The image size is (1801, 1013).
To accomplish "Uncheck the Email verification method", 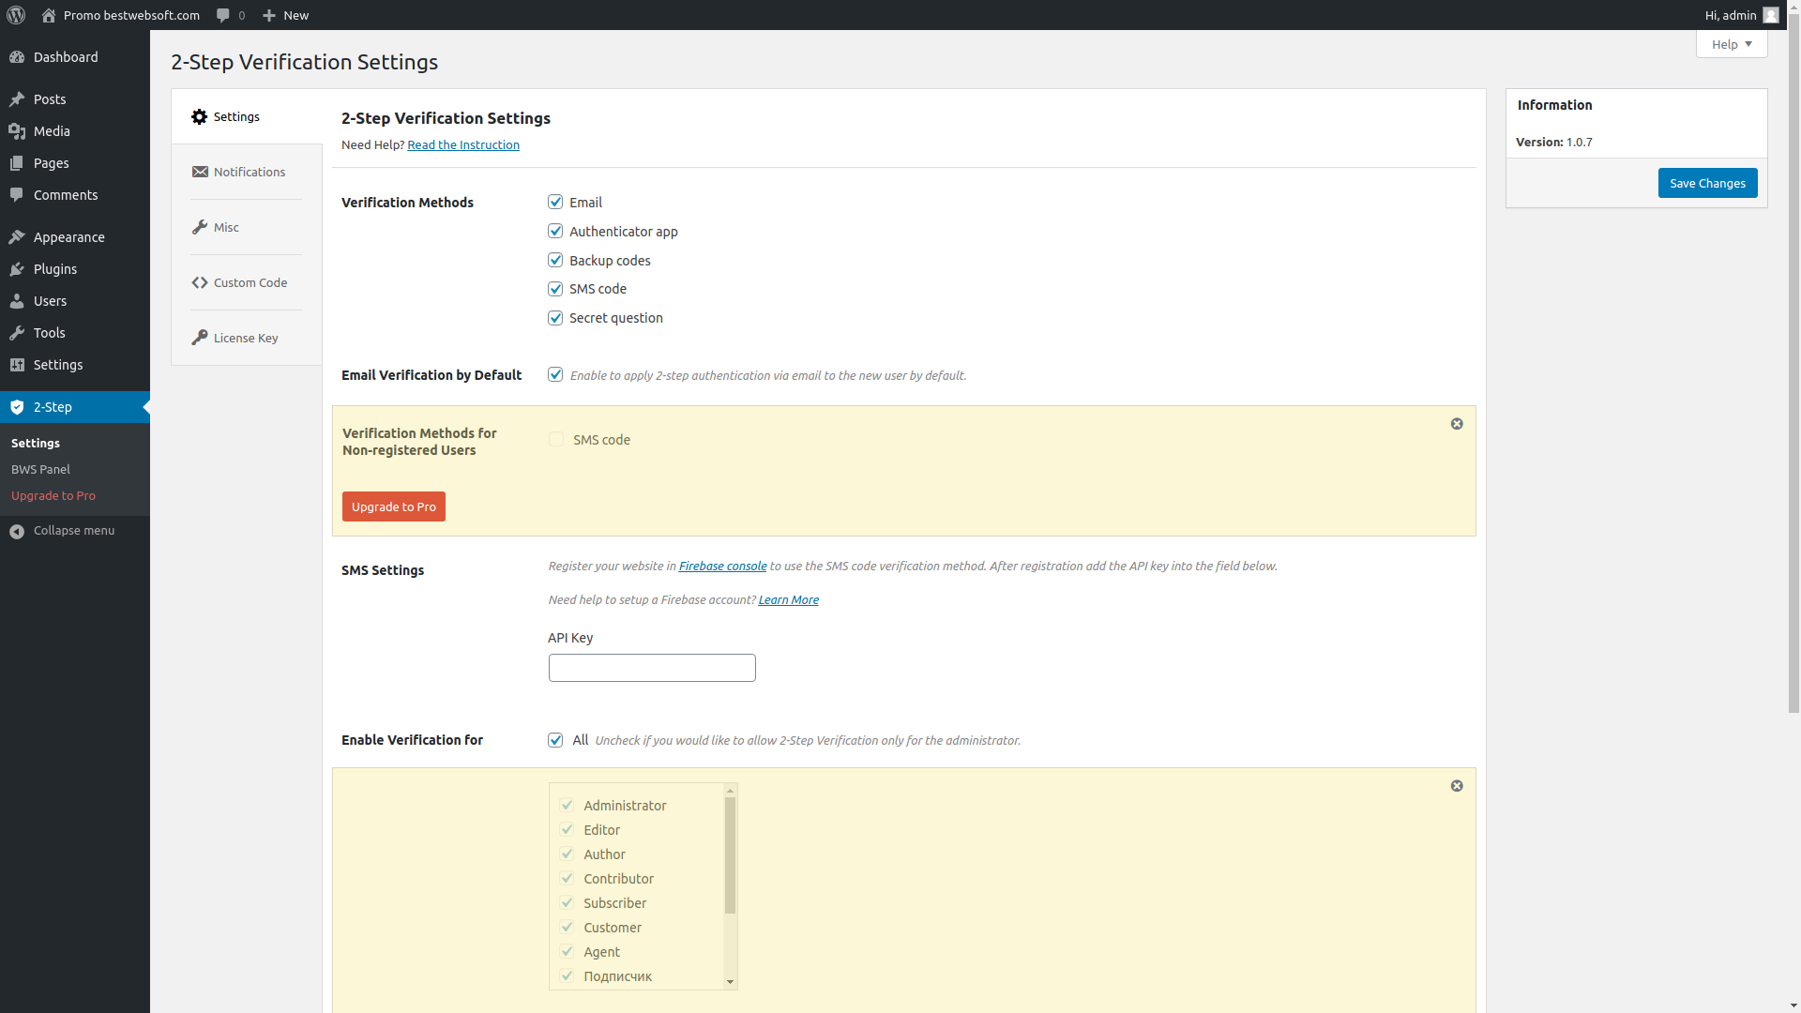I will pos(555,202).
